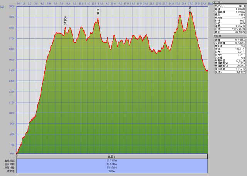Click the [km] distance axis unit label

pos(210,3)
